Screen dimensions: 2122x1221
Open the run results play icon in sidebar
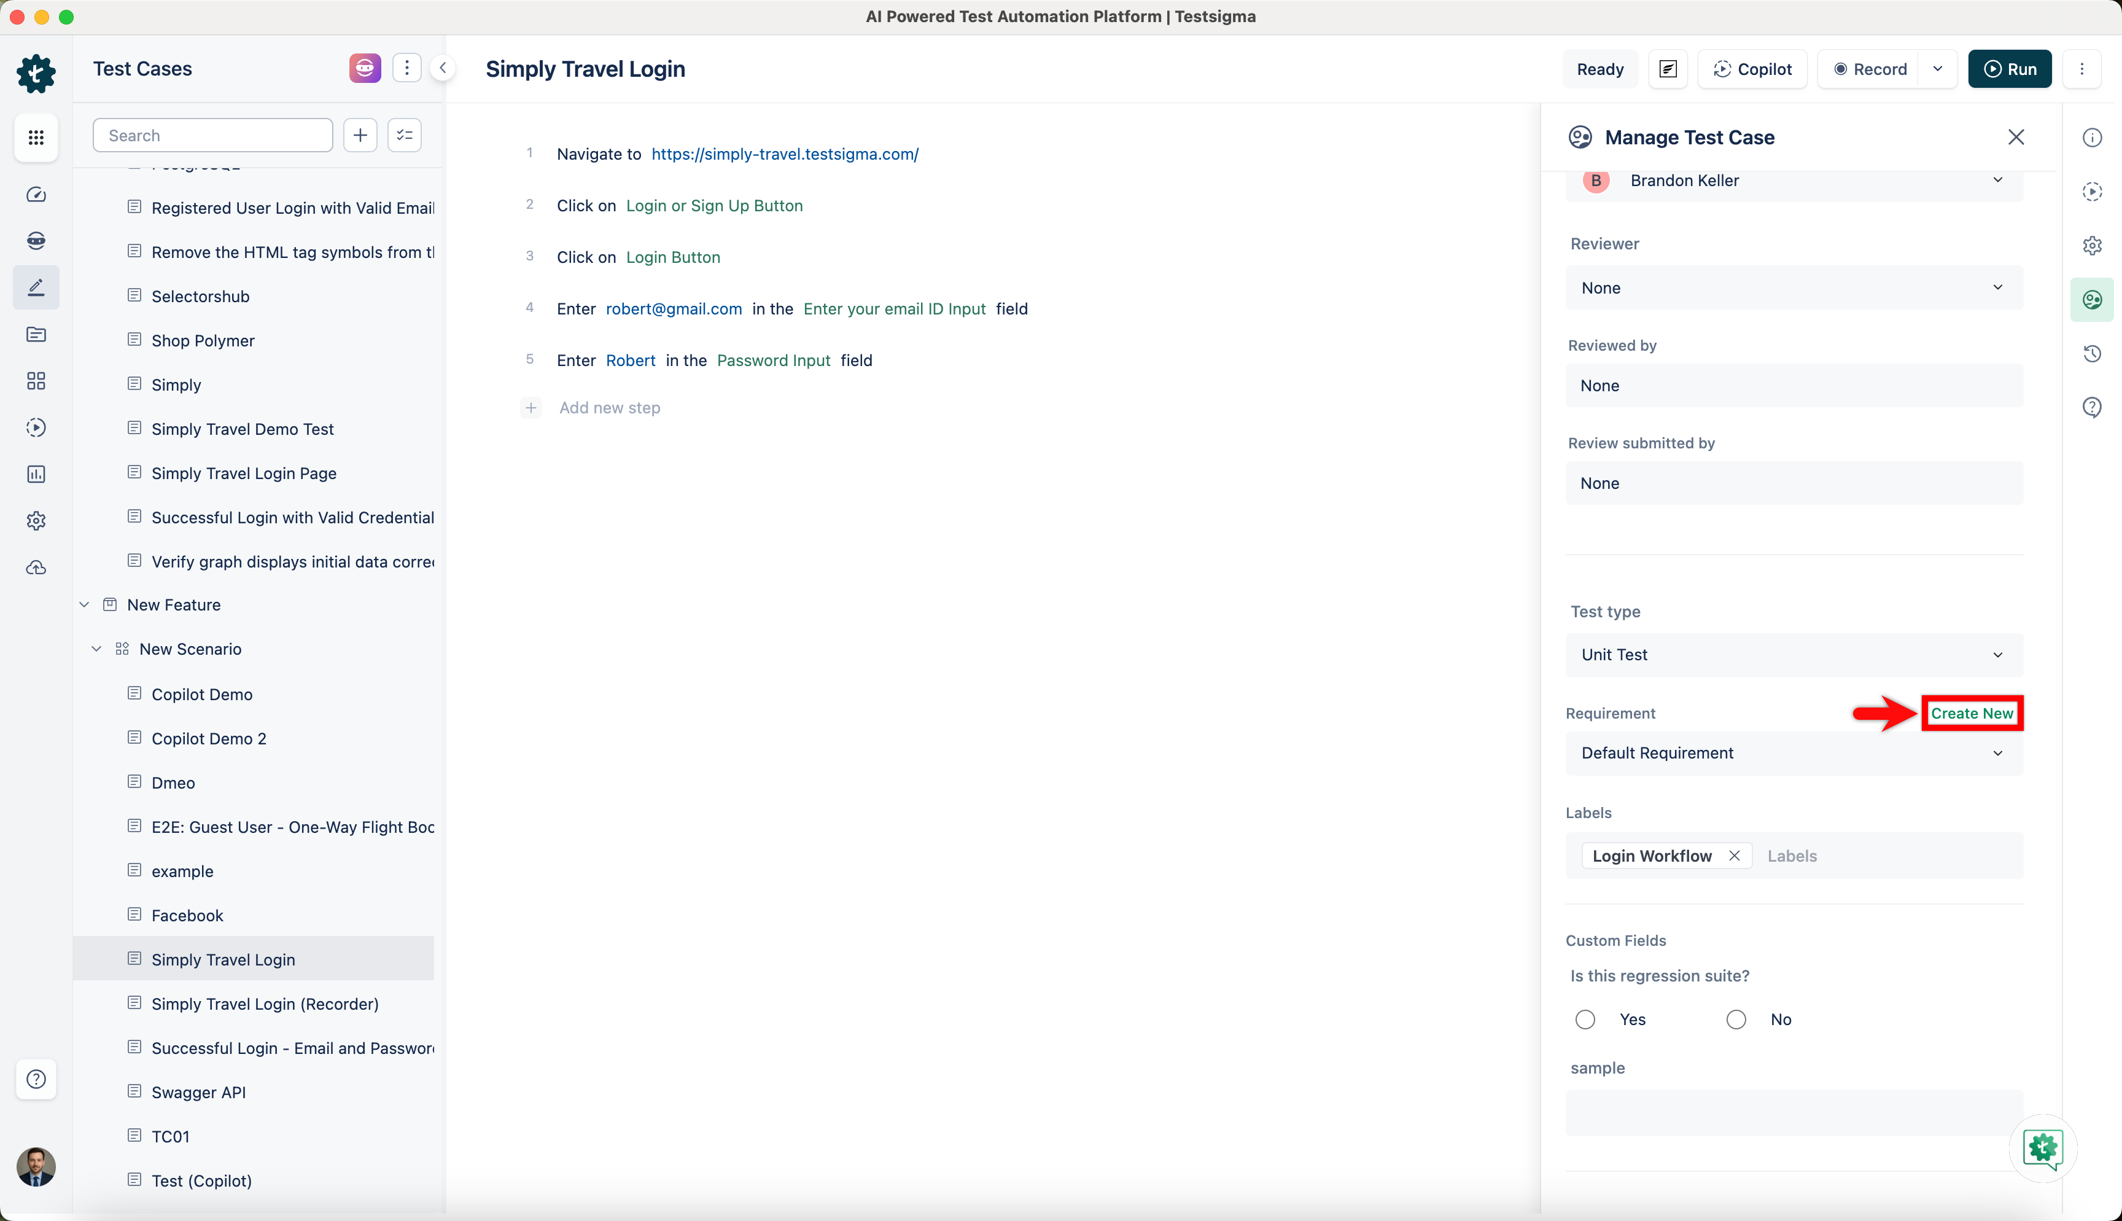(36, 427)
